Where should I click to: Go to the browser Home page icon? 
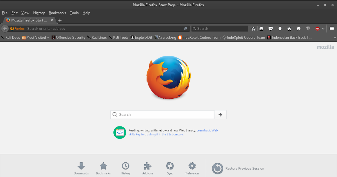289,28
